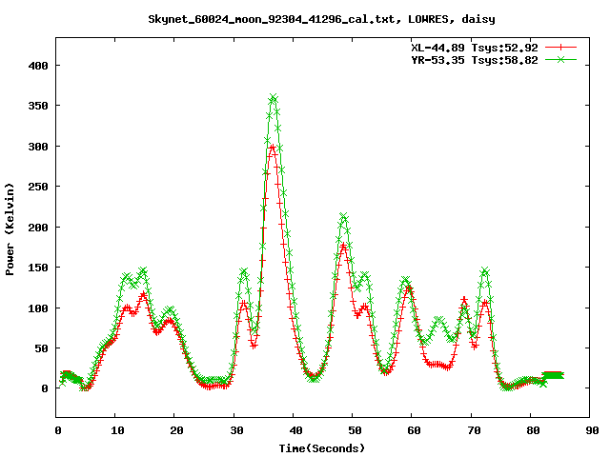The image size is (610, 457).
Task: Click the highest green peak near 36 seconds
Action: pos(274,98)
